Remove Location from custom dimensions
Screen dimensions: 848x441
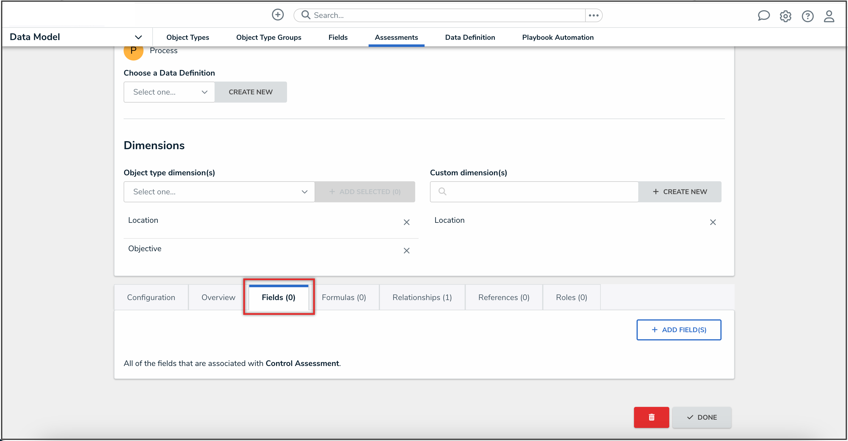pos(712,222)
